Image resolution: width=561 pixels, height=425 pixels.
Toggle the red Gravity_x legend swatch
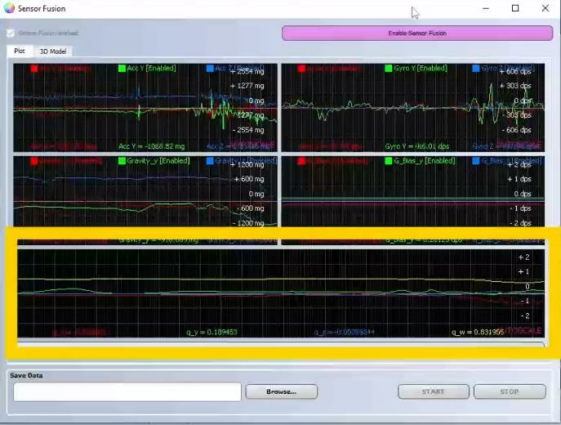(34, 161)
